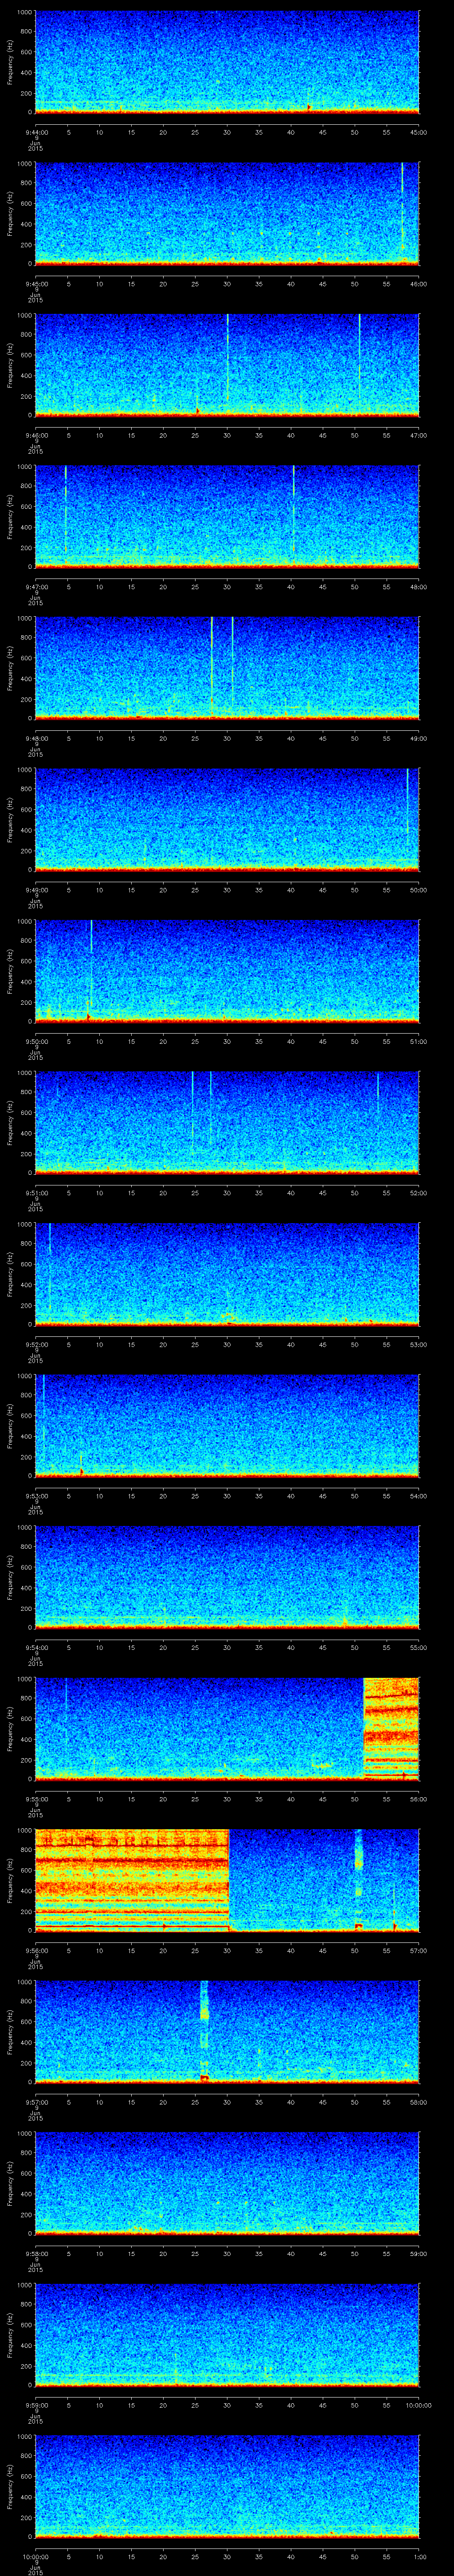This screenshot has height=2576, width=454.
Task: Click the red noise block in 9:55:00 panel
Action: click(391, 1728)
